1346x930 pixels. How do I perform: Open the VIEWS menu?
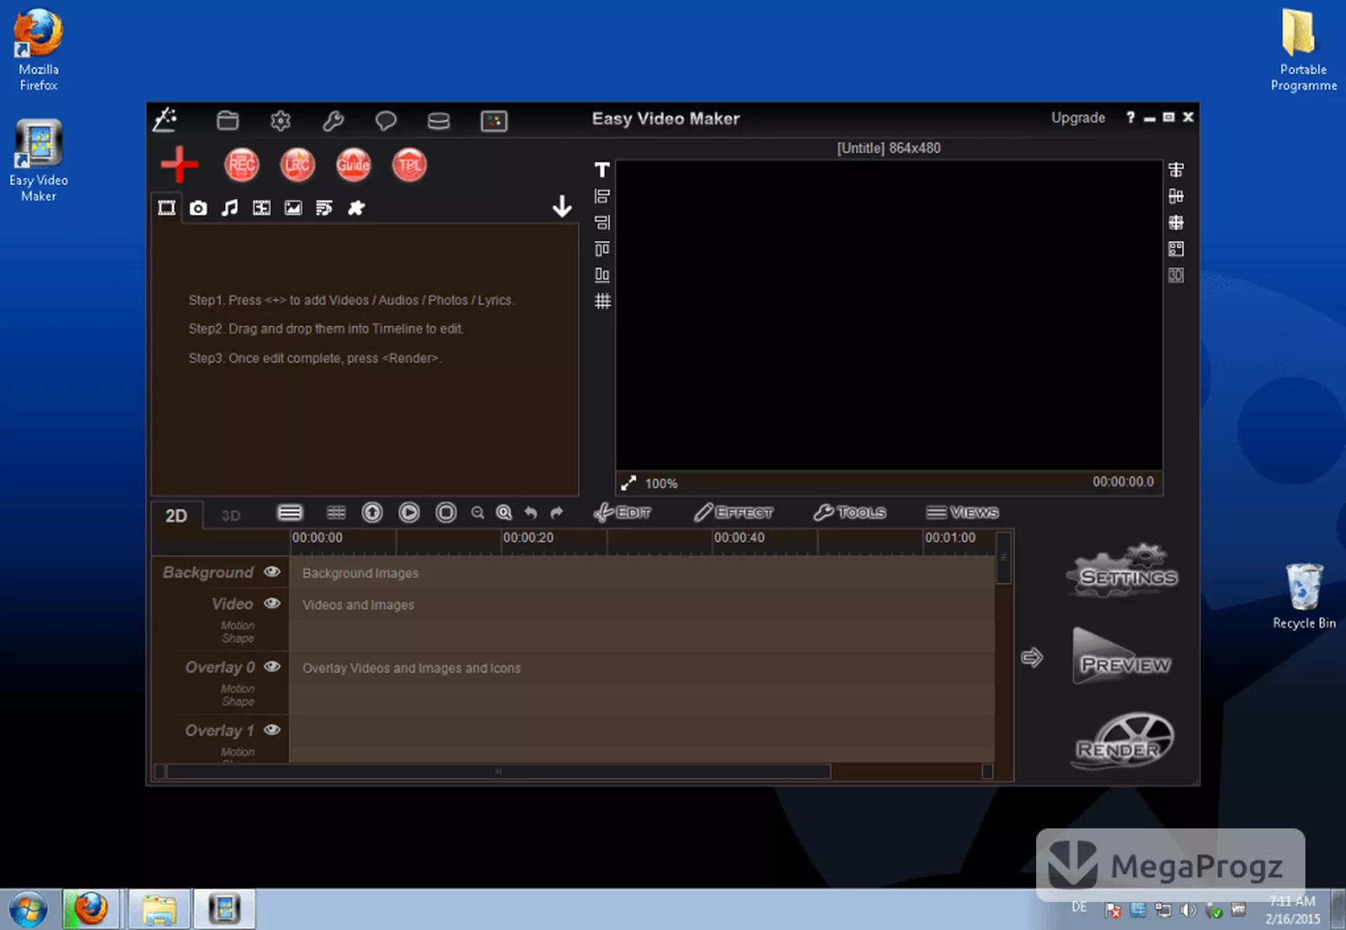962,513
